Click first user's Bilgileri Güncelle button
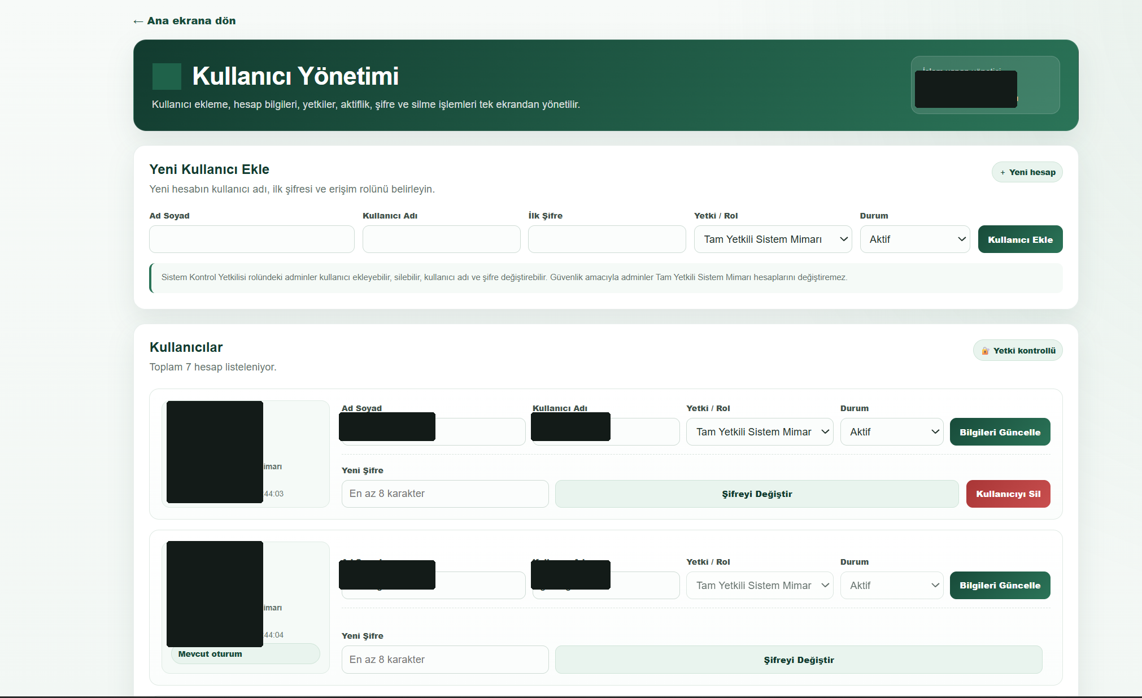This screenshot has width=1142, height=698. pos(1000,432)
